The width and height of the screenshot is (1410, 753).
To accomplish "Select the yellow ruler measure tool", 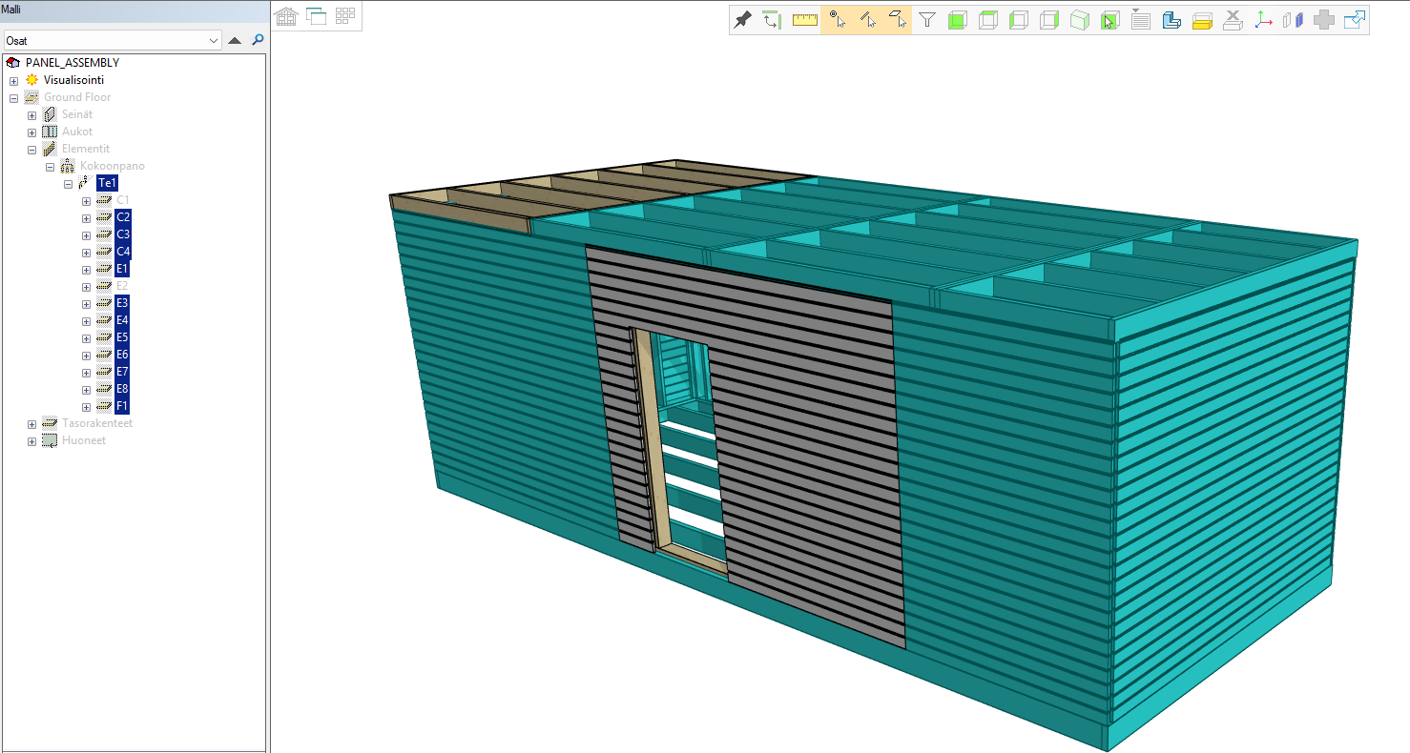I will point(805,20).
